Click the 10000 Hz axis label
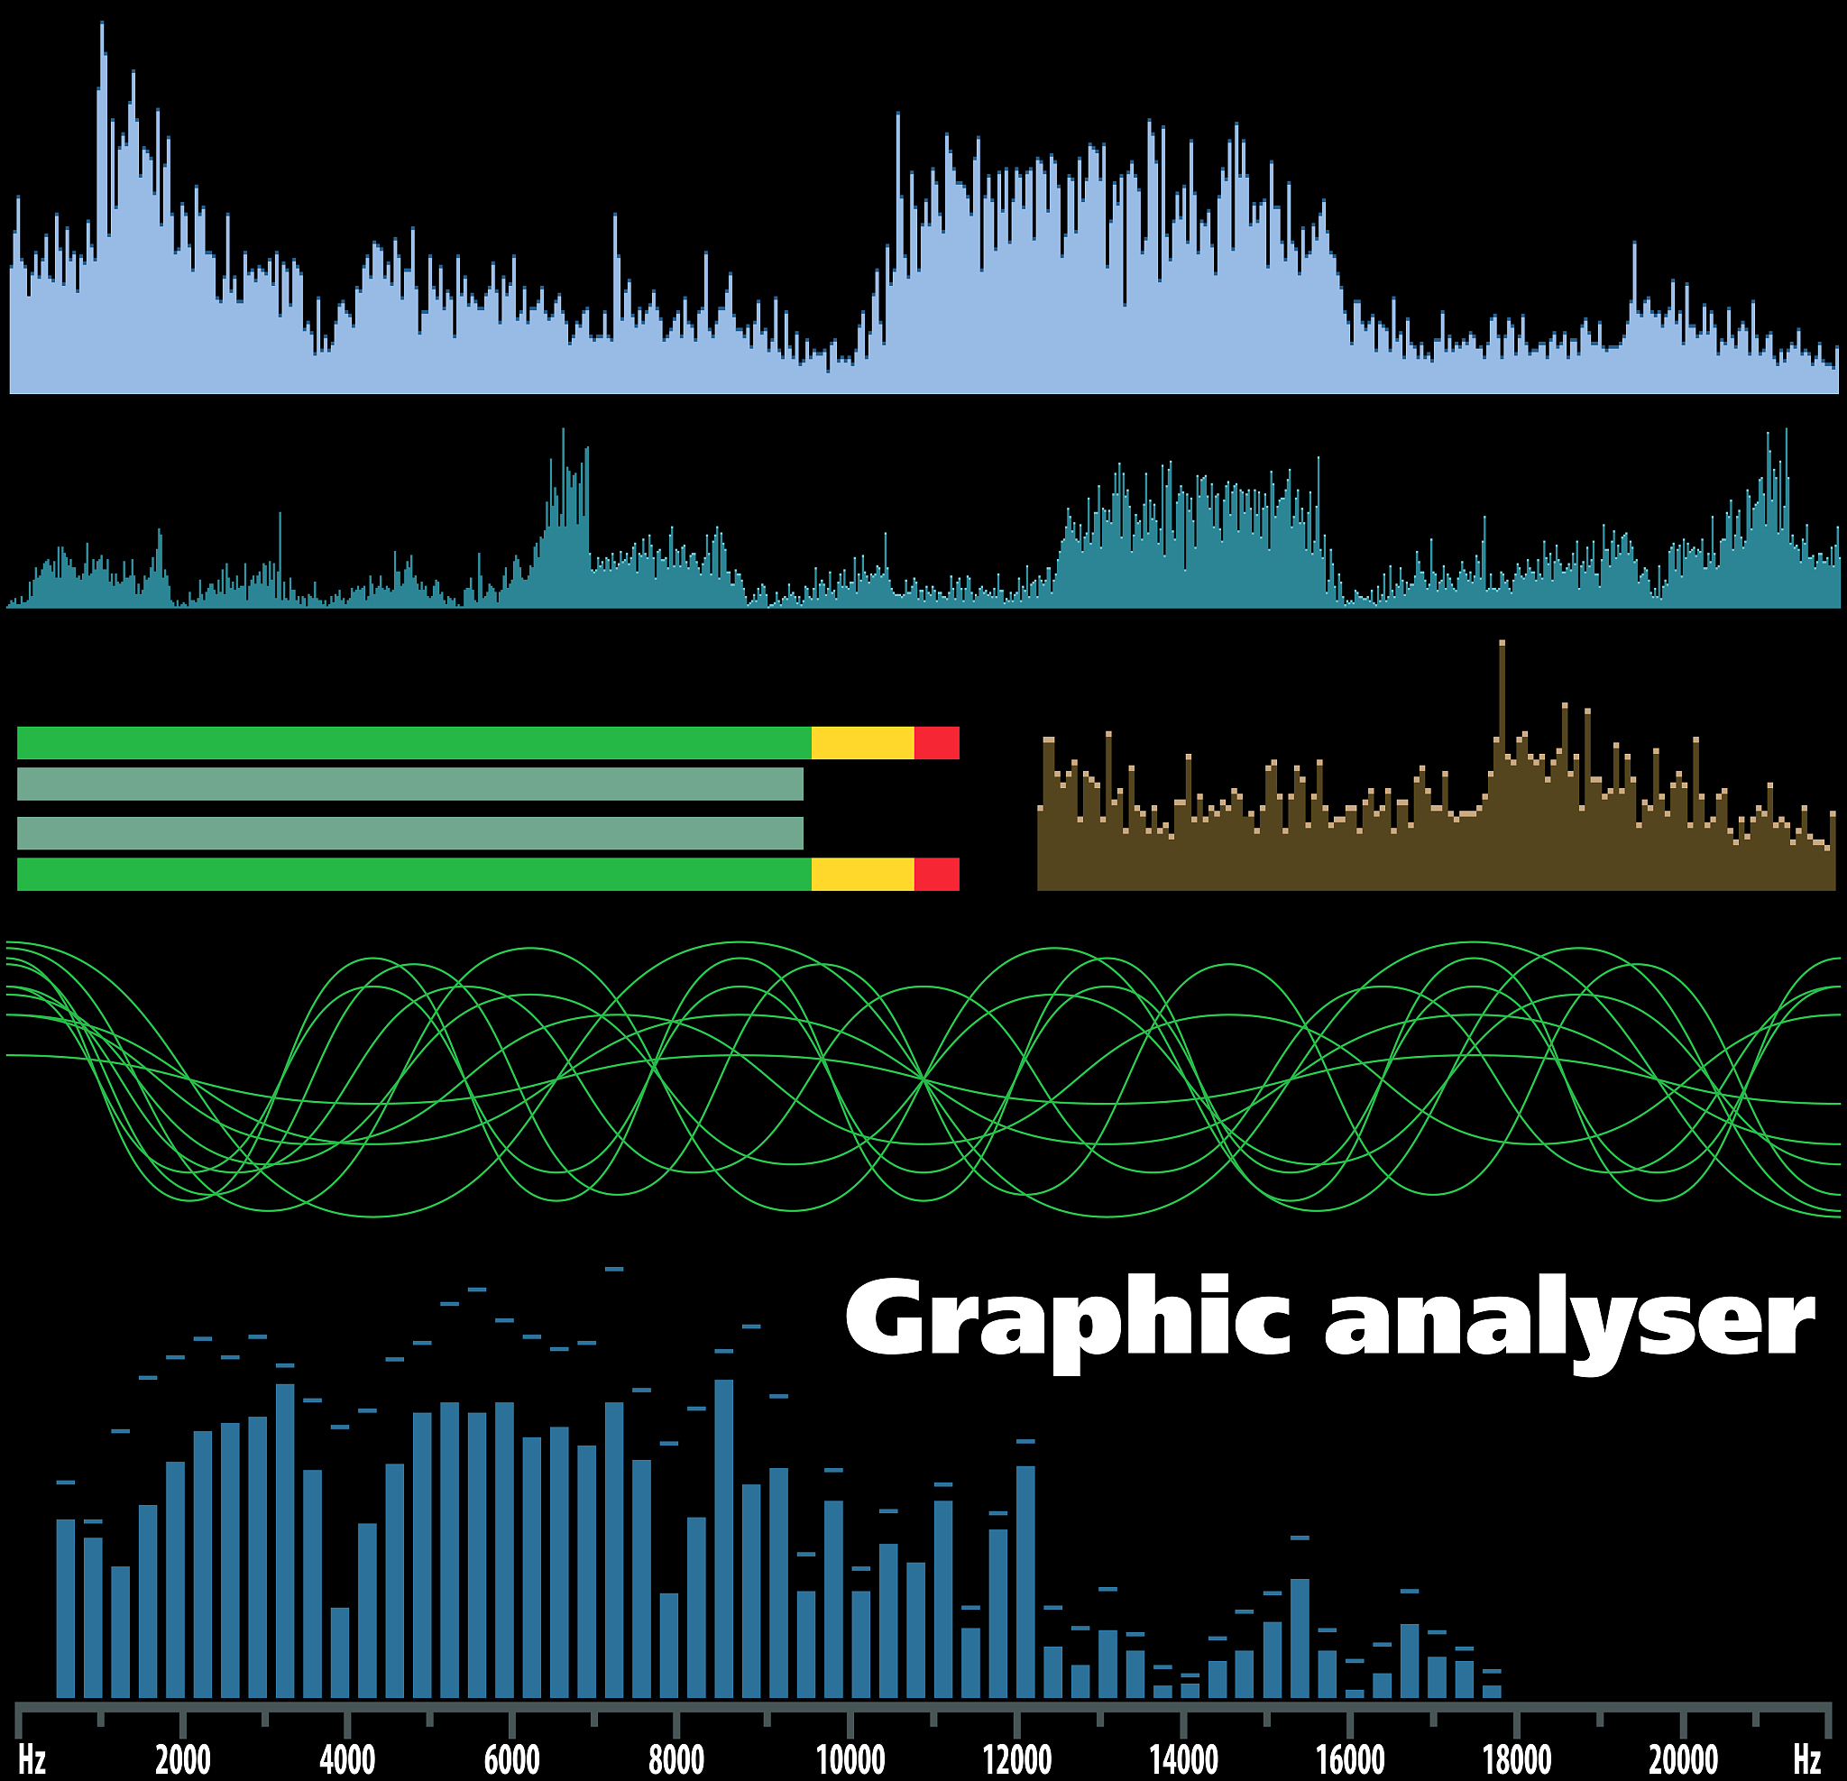 point(850,1758)
